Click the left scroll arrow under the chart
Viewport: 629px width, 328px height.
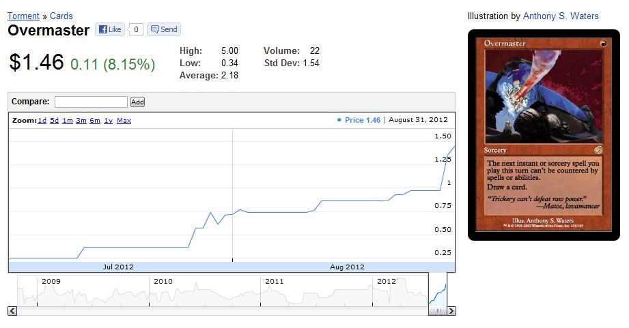click(x=12, y=311)
